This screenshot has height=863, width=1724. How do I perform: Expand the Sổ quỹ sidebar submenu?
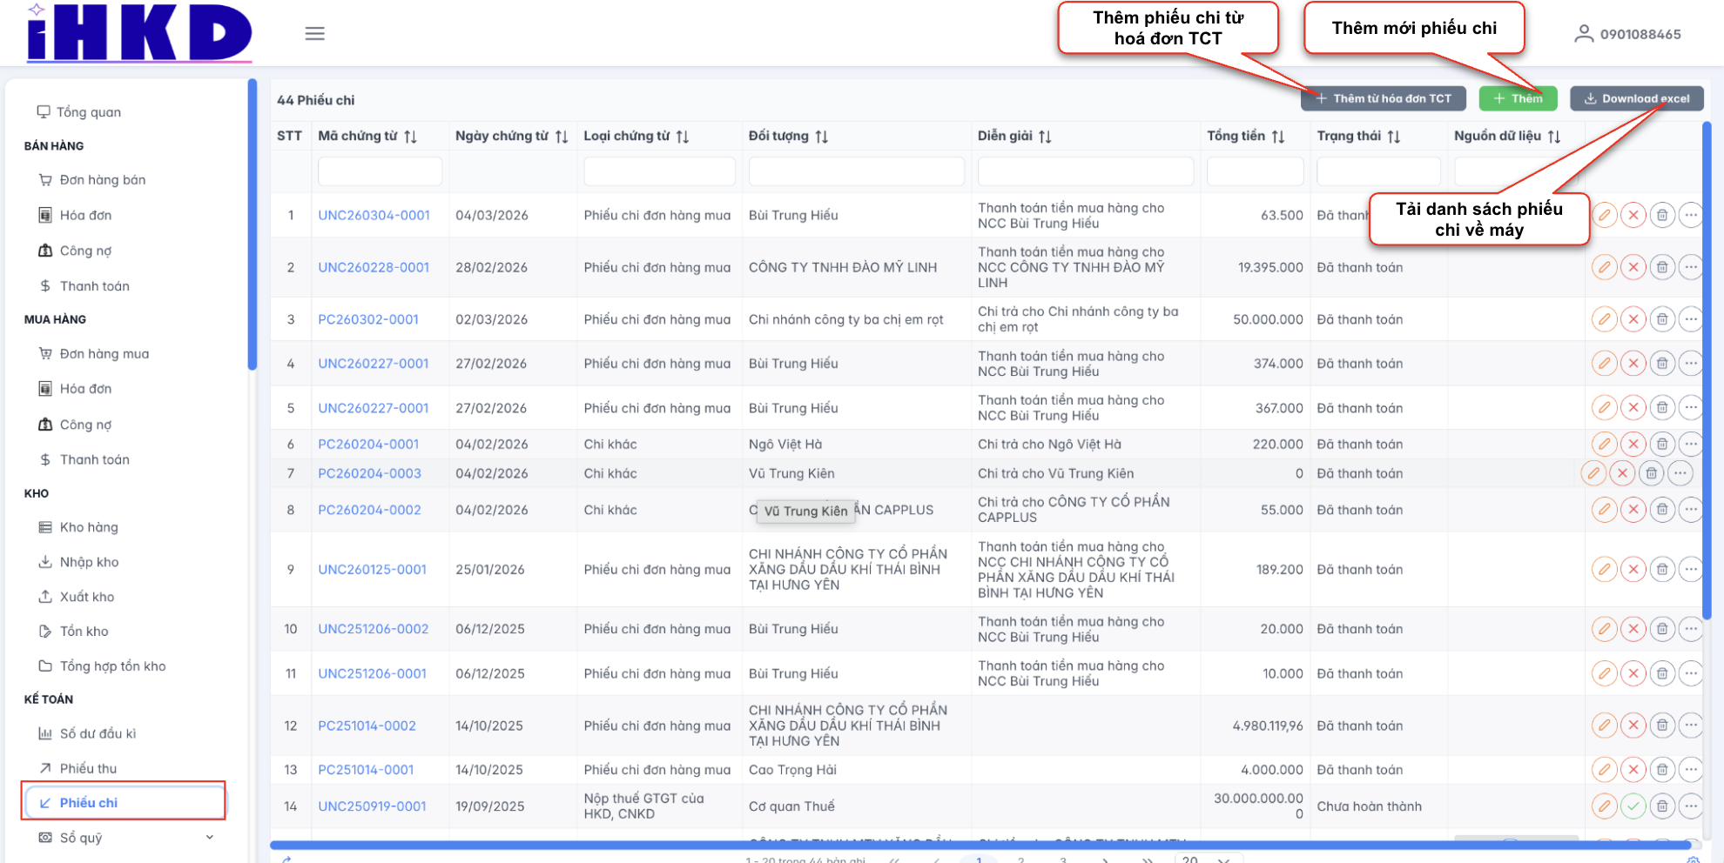209,837
